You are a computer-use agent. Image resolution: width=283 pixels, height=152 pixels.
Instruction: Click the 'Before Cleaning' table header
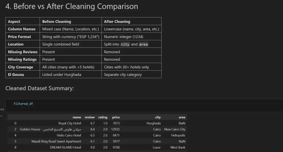(x=57, y=21)
